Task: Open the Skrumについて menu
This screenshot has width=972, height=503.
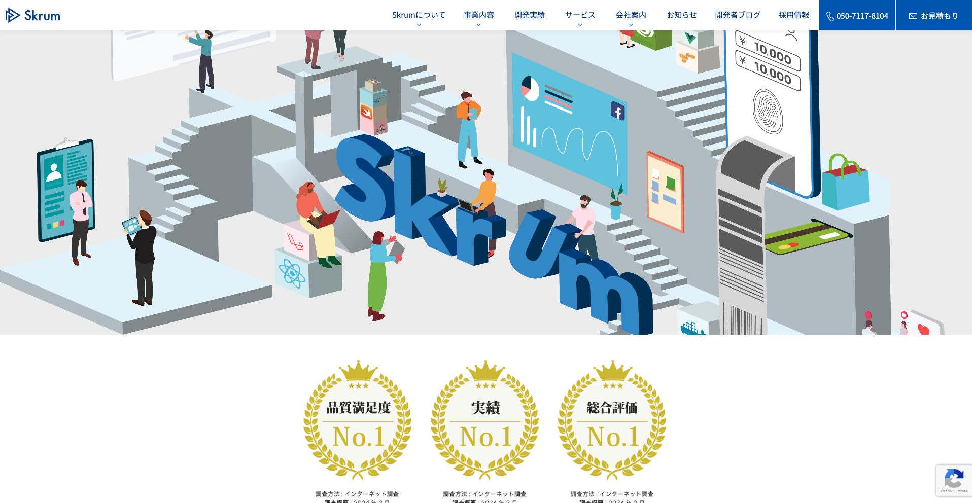Action: pos(419,15)
